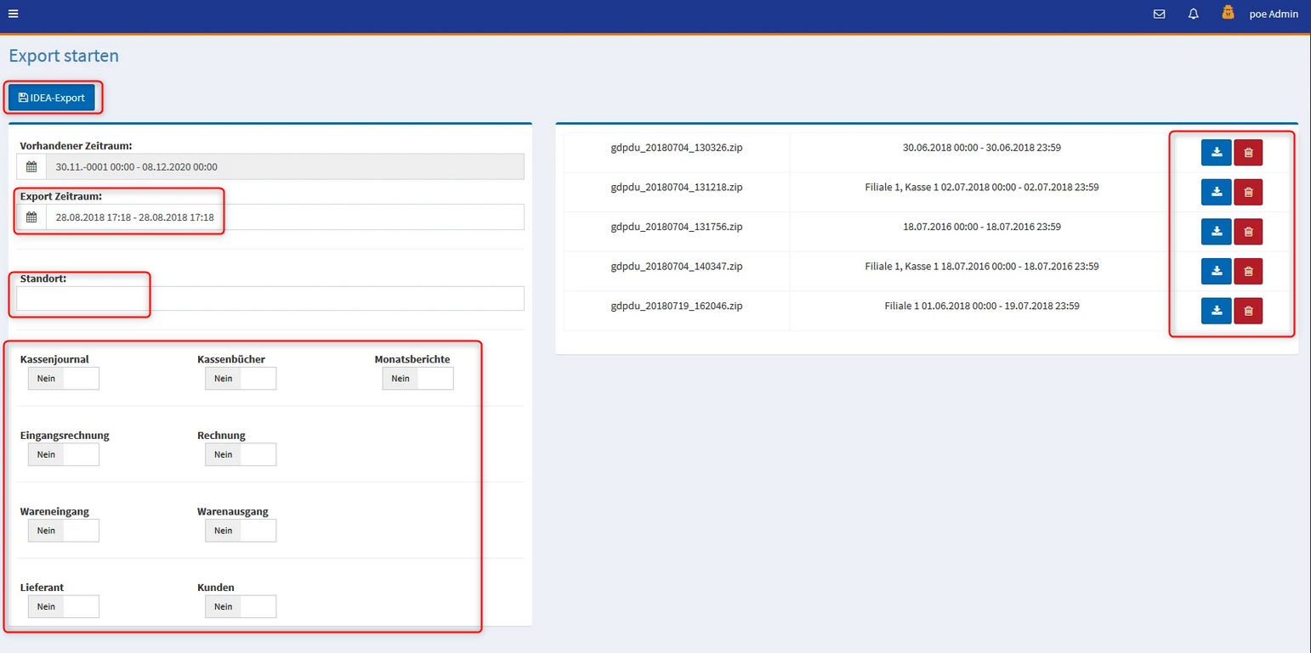Click the poe Admin avatar icon
Screen dimensions: 1311x653
coord(1228,13)
